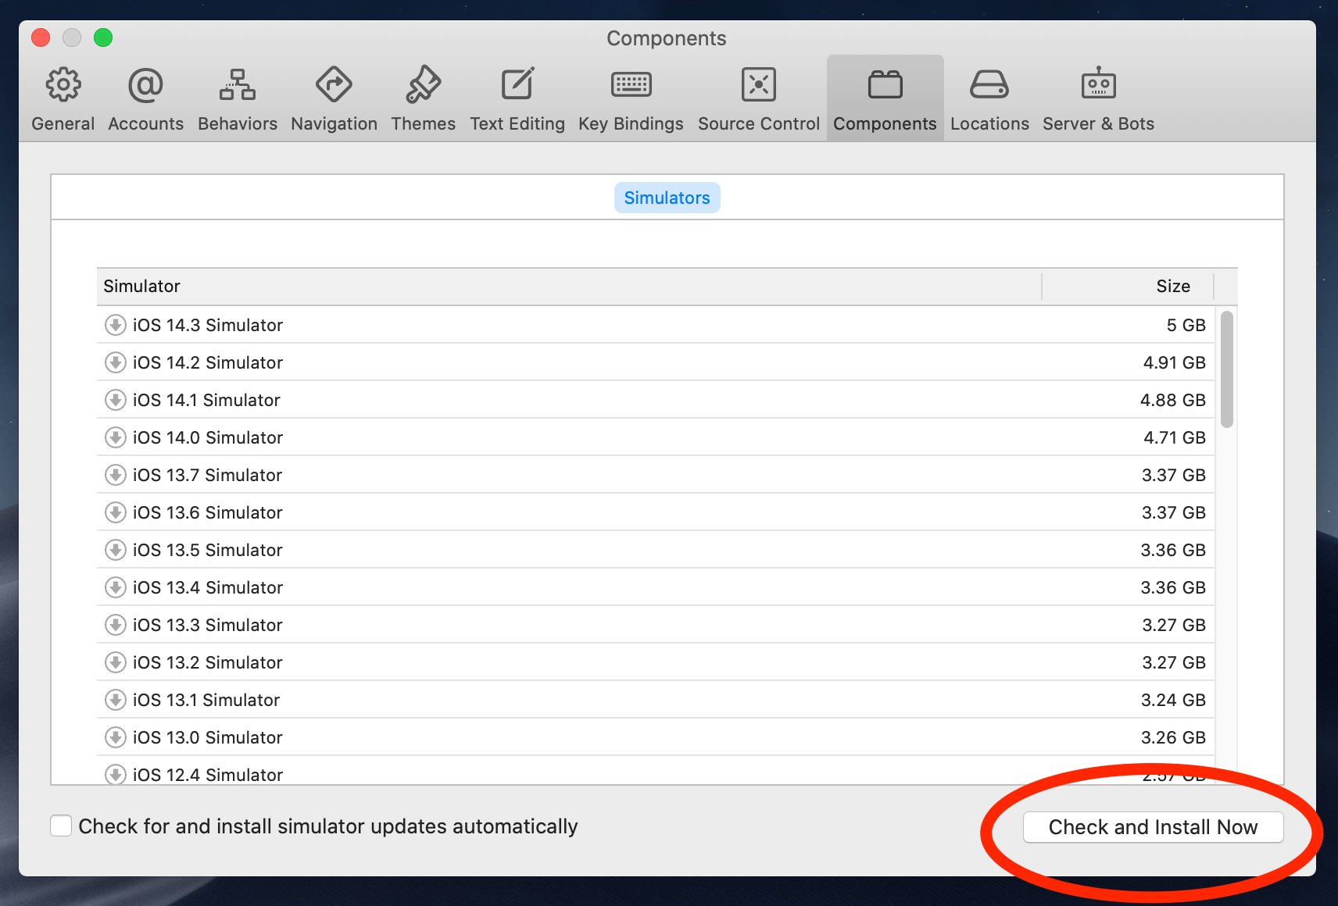Select the 3.24 GB size cell
1338x906 pixels.
(x=1173, y=700)
